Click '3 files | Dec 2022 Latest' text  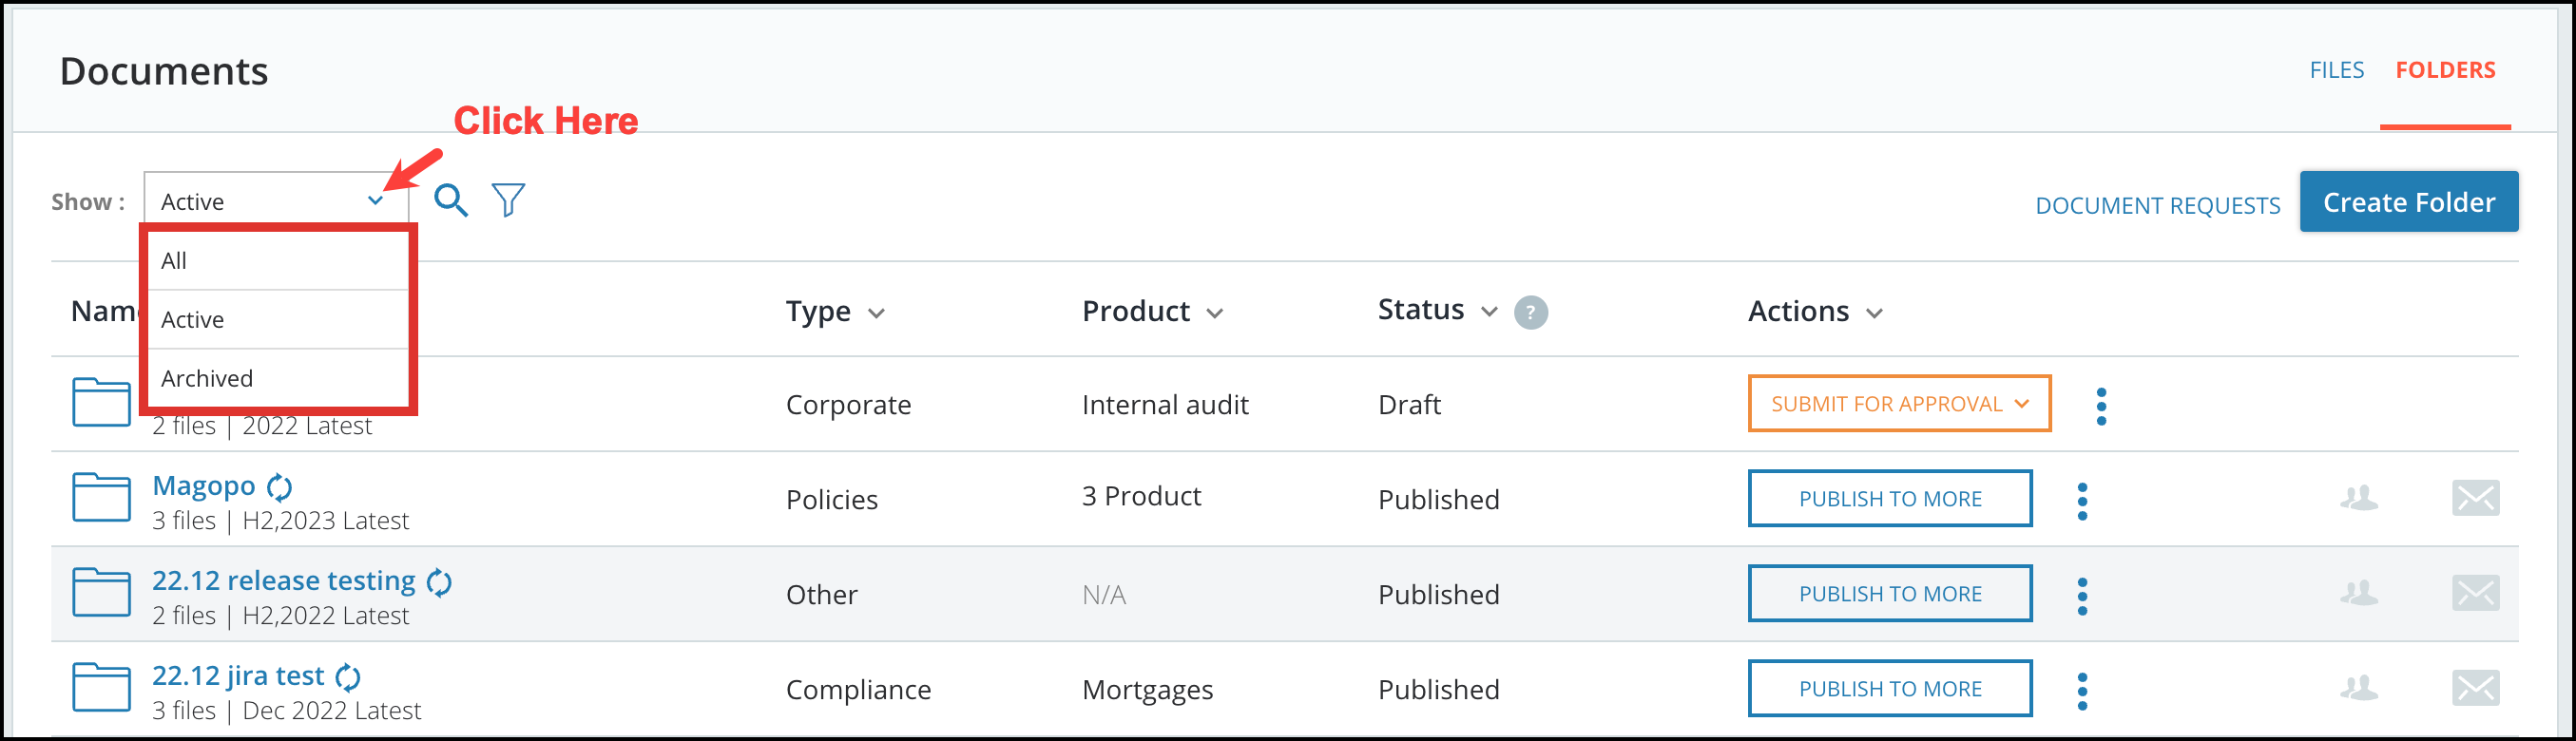pos(286,710)
